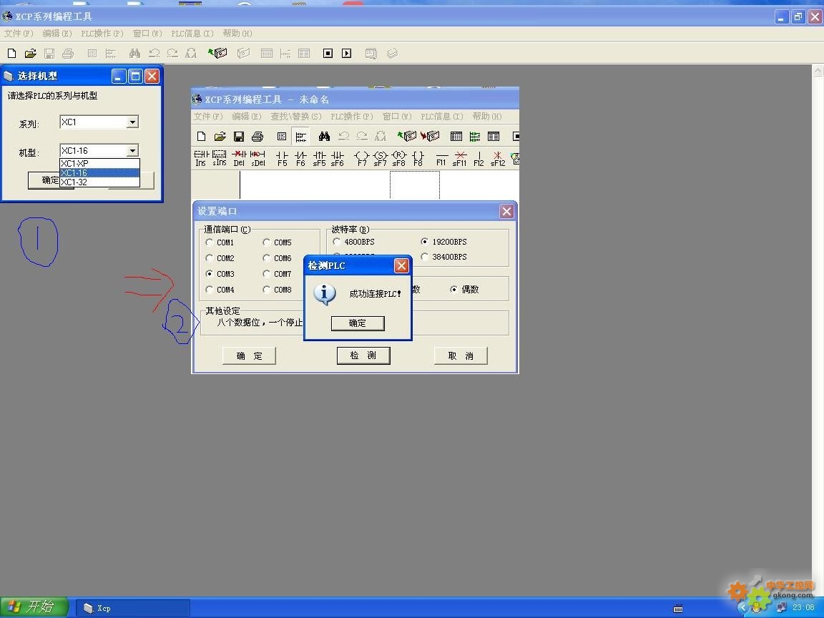Select 偶数 parity option
Screen dimensions: 824x618
point(464,290)
